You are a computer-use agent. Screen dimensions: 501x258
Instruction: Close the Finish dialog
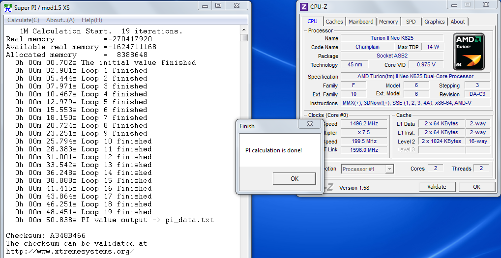[310, 123]
